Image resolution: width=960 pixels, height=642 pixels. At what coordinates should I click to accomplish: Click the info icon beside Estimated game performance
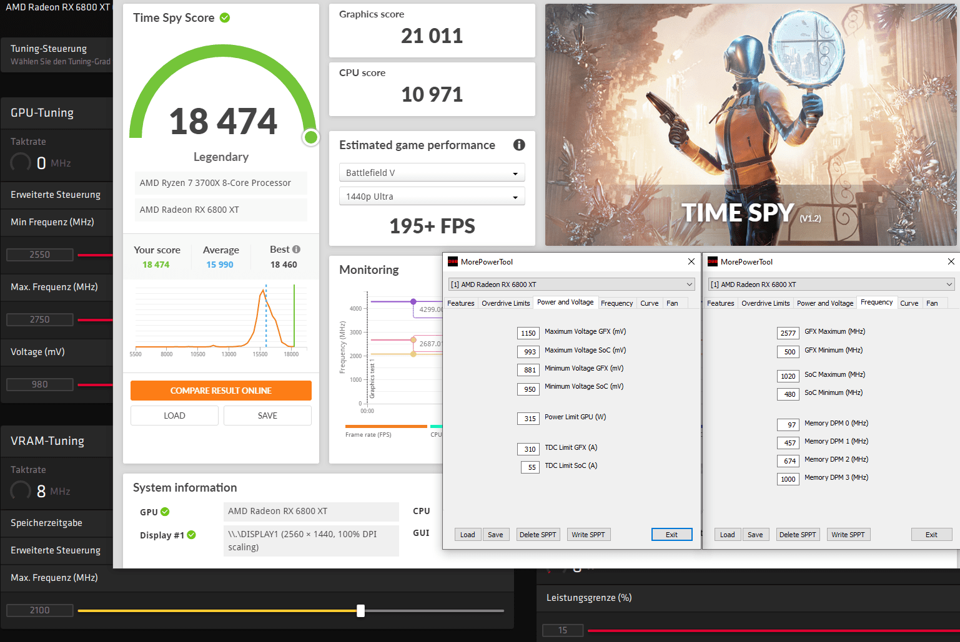(519, 145)
